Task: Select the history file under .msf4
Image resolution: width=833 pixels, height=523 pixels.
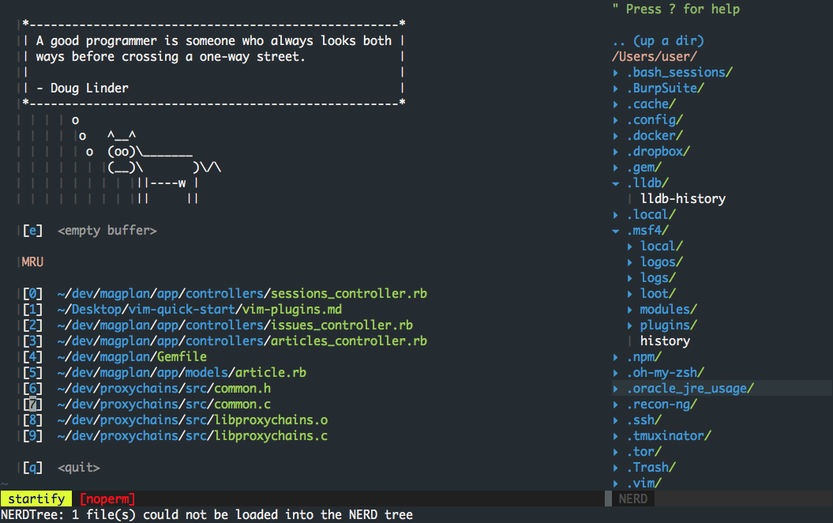Action: [665, 341]
